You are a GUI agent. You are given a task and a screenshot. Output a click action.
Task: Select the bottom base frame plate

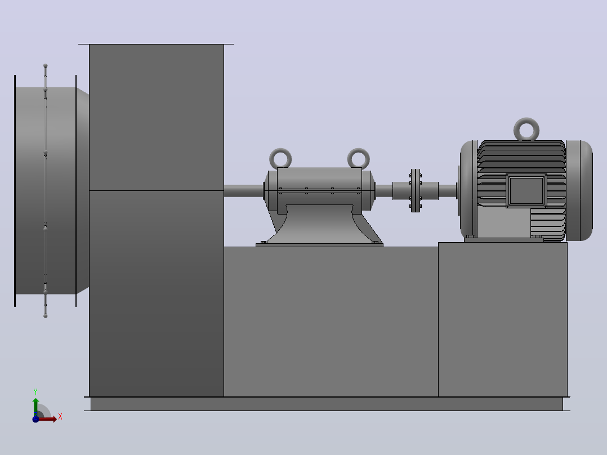(327, 404)
